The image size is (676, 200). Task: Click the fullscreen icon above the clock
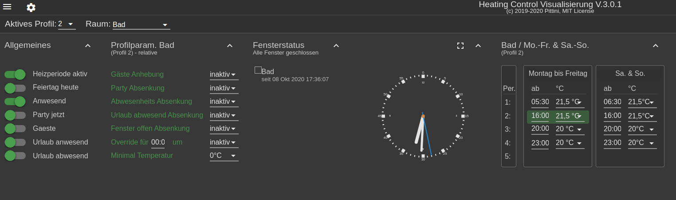point(460,46)
